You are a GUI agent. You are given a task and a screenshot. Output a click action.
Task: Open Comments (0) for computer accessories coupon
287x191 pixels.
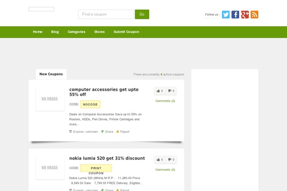click(x=166, y=101)
